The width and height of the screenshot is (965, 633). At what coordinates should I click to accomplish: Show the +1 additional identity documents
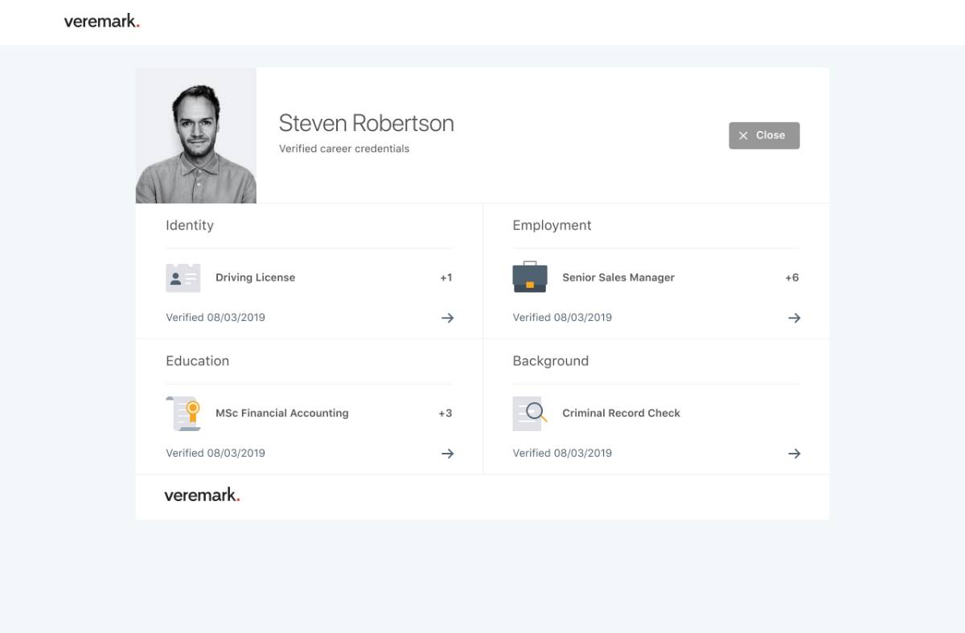[x=446, y=277]
